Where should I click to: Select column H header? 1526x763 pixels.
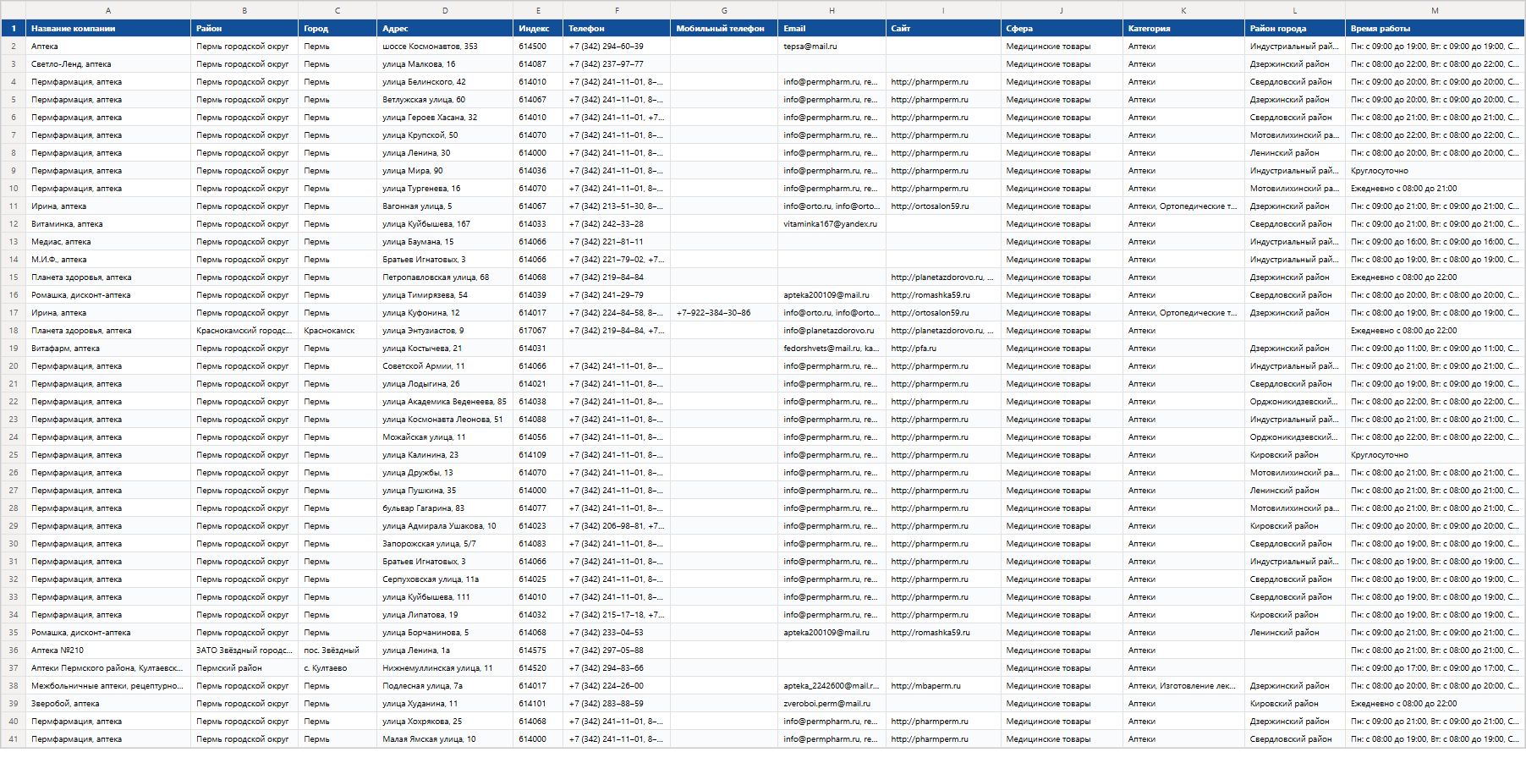(x=832, y=10)
